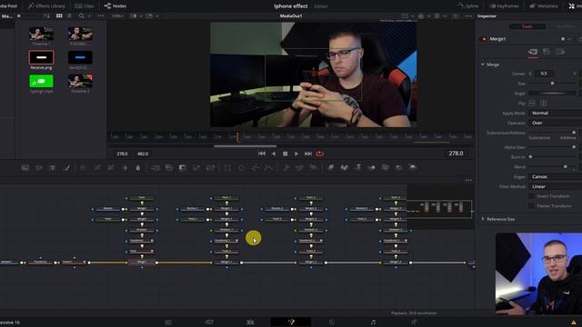Screen dimensions: 582x327
Task: Open the Deliver page from the bottom bar
Action: click(x=414, y=322)
